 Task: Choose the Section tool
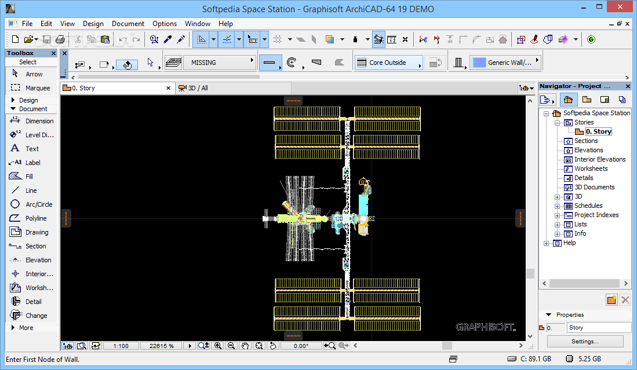coord(31,246)
